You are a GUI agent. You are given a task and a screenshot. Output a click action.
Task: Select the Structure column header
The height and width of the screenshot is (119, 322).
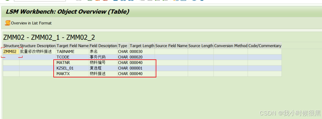pyautogui.click(x=11, y=46)
